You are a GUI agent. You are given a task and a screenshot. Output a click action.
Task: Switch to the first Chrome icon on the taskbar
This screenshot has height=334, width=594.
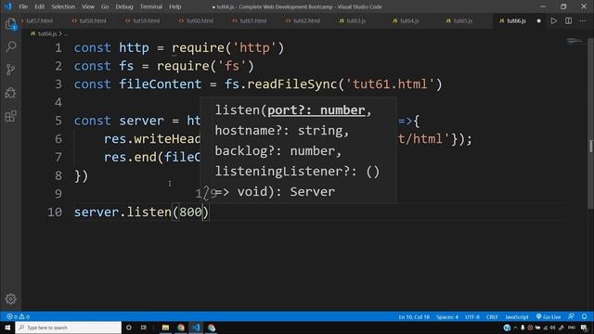[181, 328]
